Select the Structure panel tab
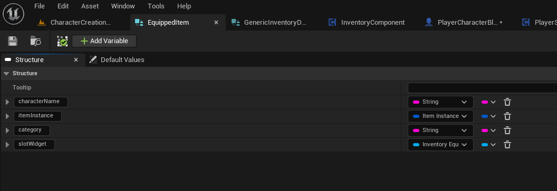The width and height of the screenshot is (557, 191). pos(30,60)
